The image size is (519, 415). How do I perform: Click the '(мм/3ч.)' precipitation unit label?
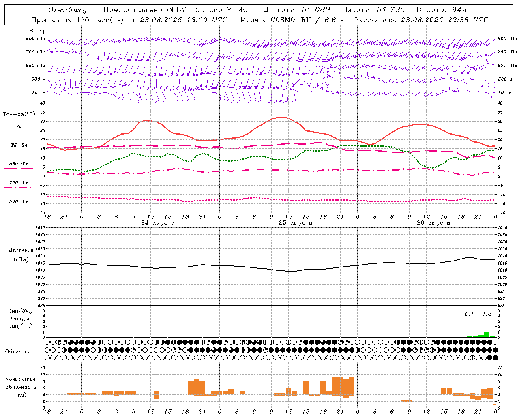pos(21,311)
